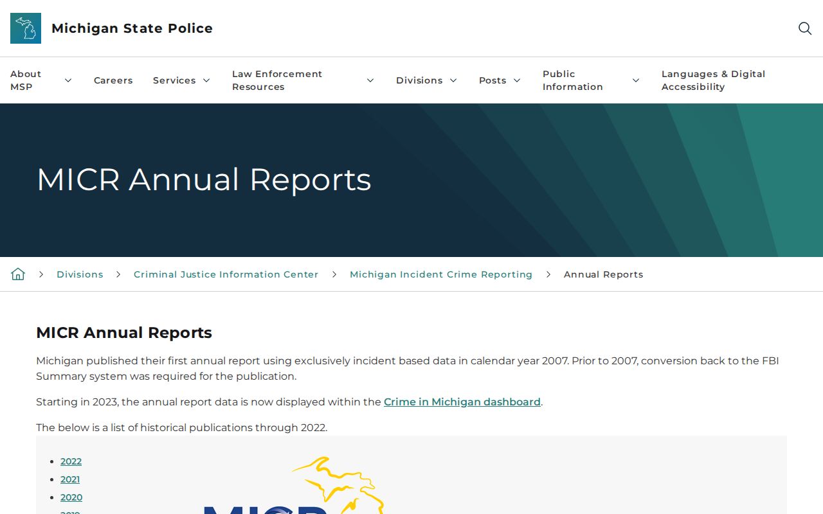823x514 pixels.
Task: Open the Crime in Michigan dashboard link
Action: point(462,402)
